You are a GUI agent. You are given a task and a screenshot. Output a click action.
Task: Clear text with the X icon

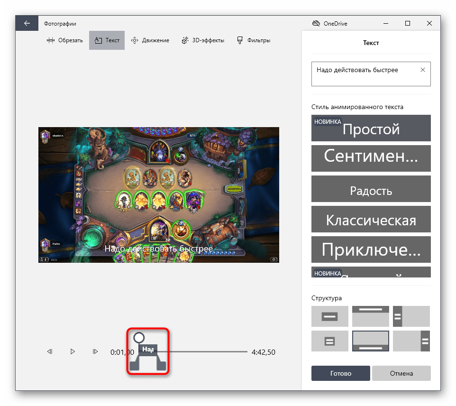pyautogui.click(x=423, y=70)
